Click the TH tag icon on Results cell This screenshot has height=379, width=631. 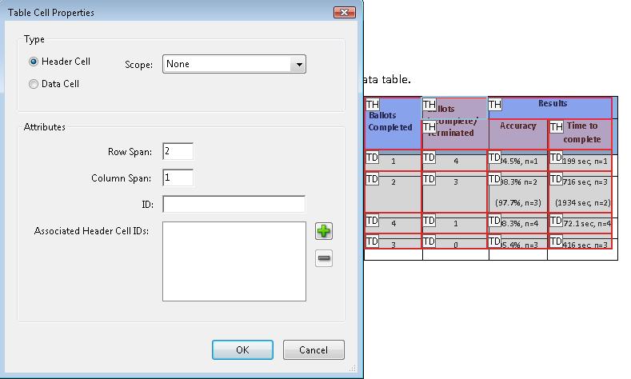click(495, 105)
